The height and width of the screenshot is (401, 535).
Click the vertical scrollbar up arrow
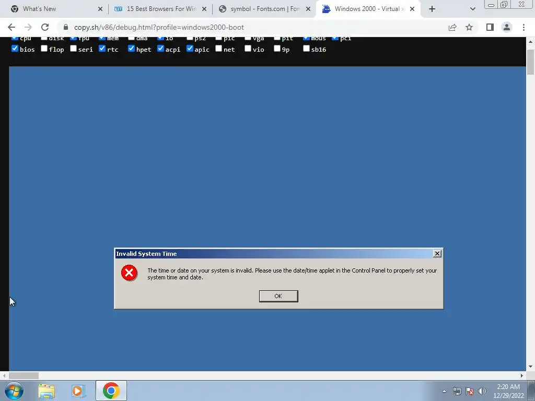(x=531, y=42)
